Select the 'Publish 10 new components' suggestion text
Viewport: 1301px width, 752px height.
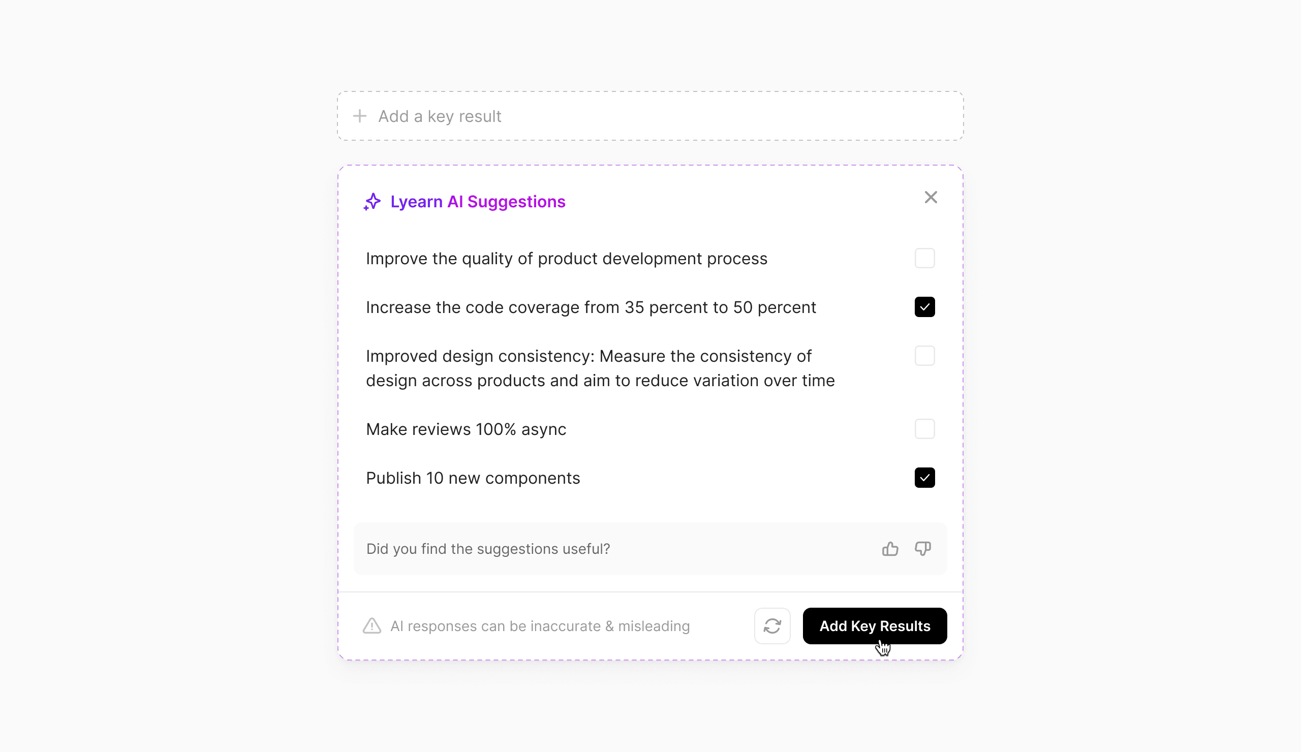pos(473,479)
